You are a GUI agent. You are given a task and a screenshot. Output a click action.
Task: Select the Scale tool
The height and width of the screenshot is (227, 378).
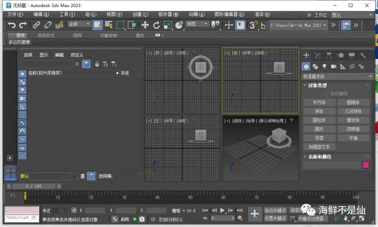(x=168, y=25)
